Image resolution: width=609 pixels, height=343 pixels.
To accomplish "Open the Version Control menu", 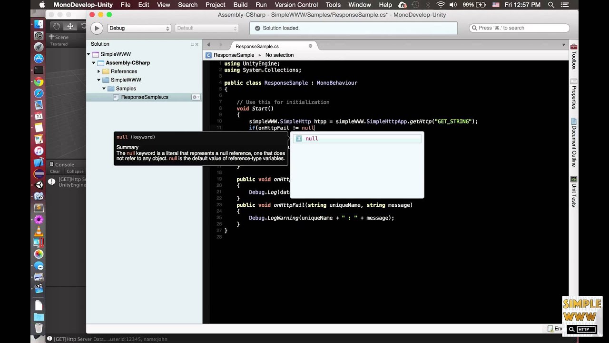I will point(296,5).
